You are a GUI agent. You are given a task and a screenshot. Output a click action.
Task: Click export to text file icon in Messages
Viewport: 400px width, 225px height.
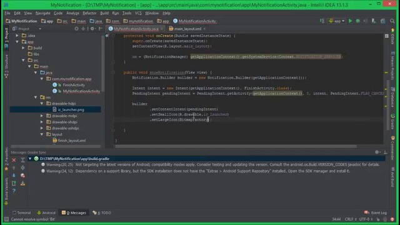pyautogui.click(x=14, y=183)
